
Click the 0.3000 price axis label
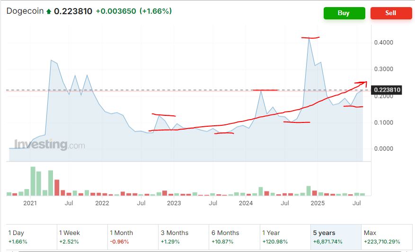[x=383, y=69]
